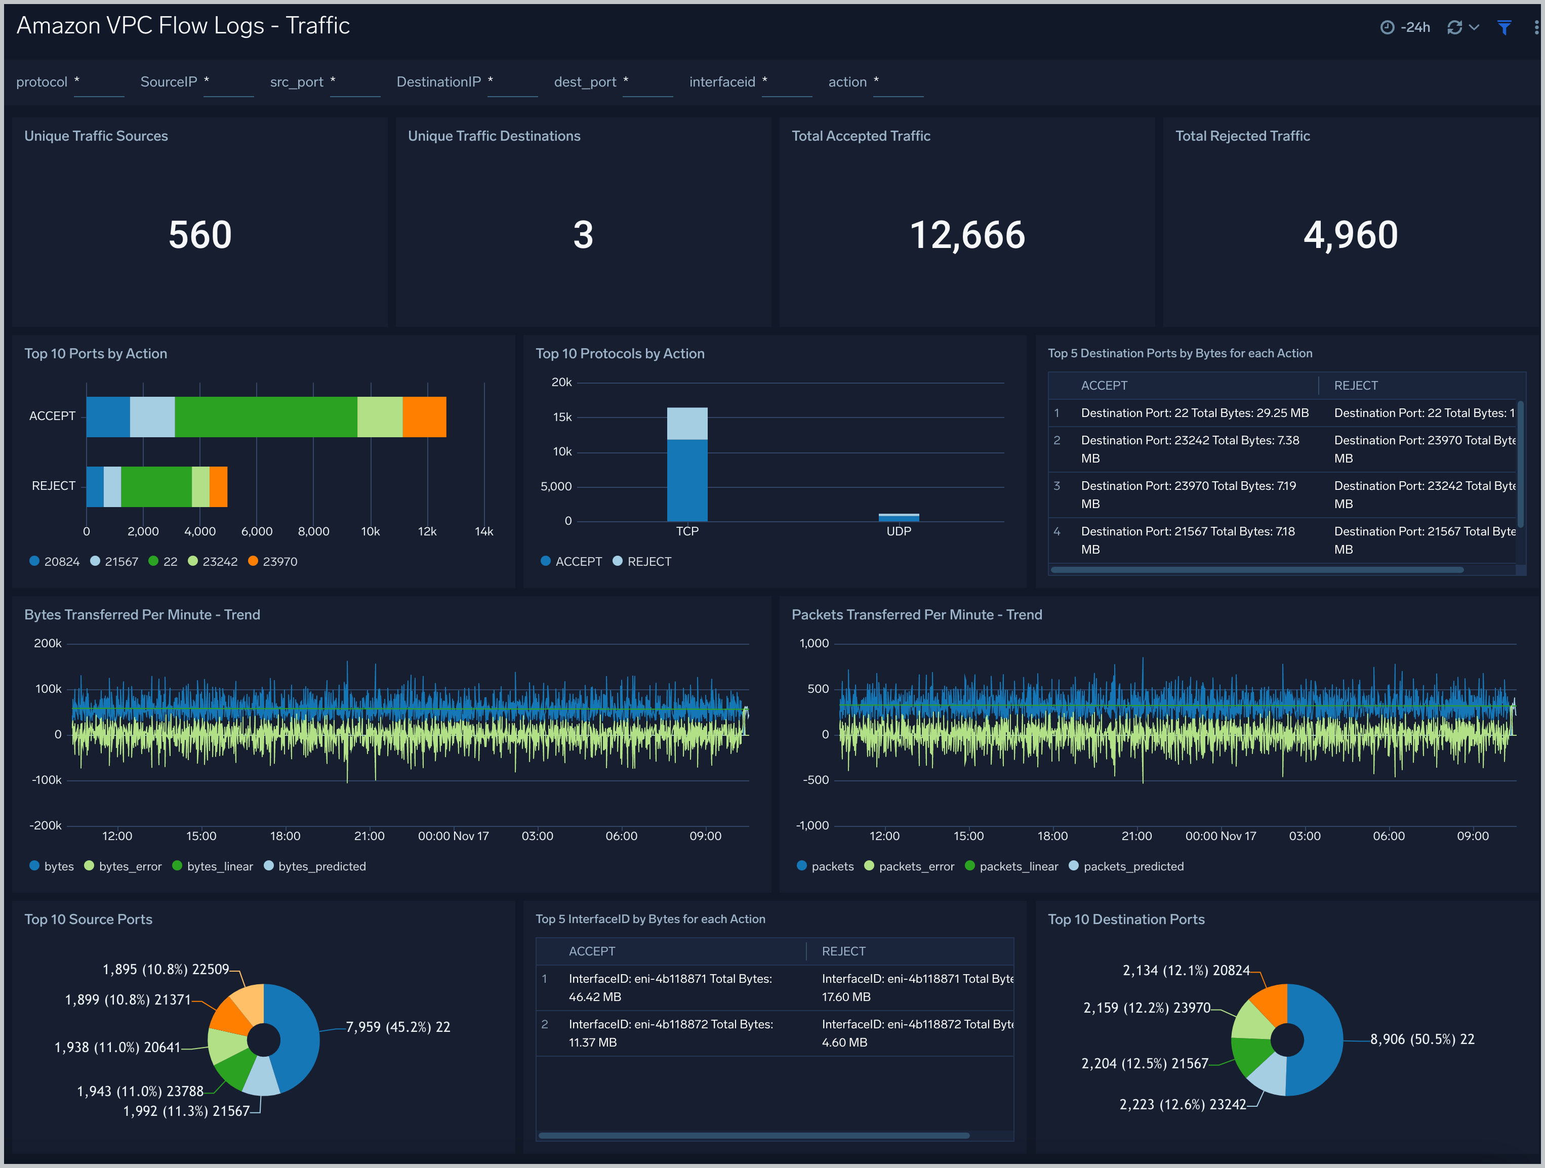Click the UDP bar in protocols chart
This screenshot has height=1168, width=1545.
pos(899,517)
